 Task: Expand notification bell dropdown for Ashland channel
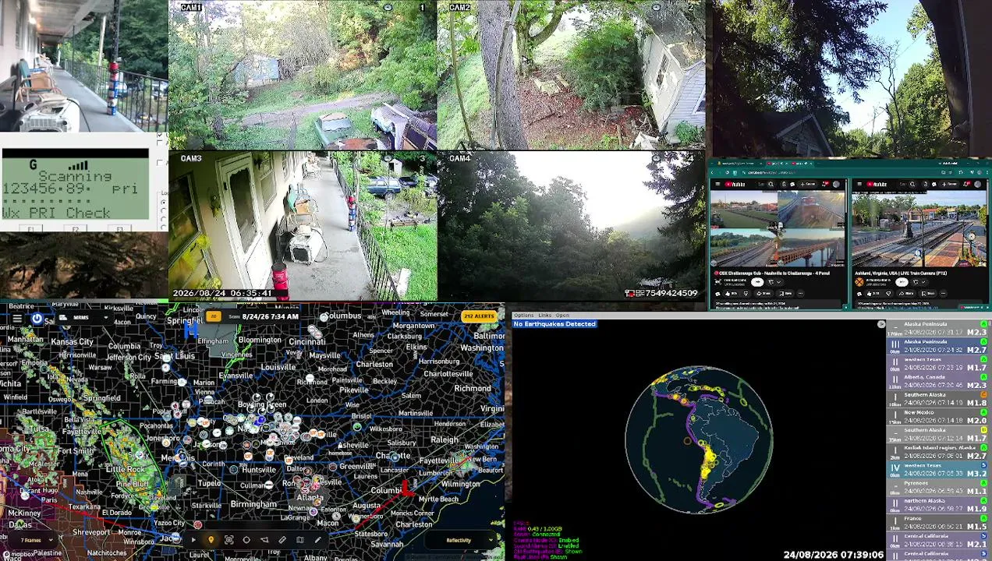pyautogui.click(x=919, y=282)
